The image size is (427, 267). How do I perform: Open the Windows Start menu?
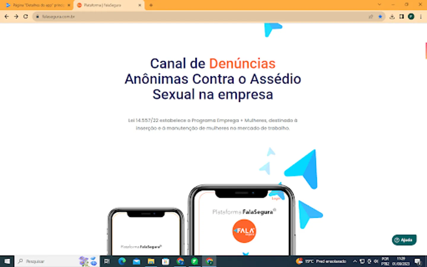[7, 261]
